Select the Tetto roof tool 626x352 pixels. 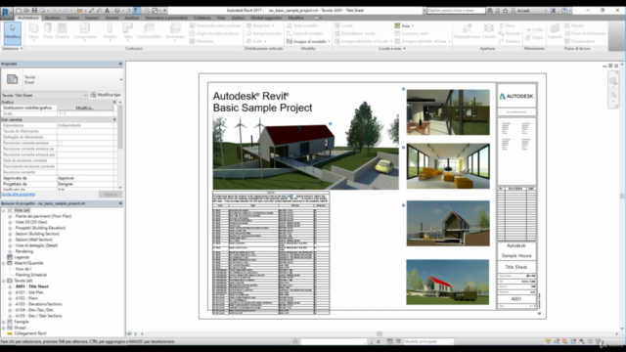(x=128, y=31)
